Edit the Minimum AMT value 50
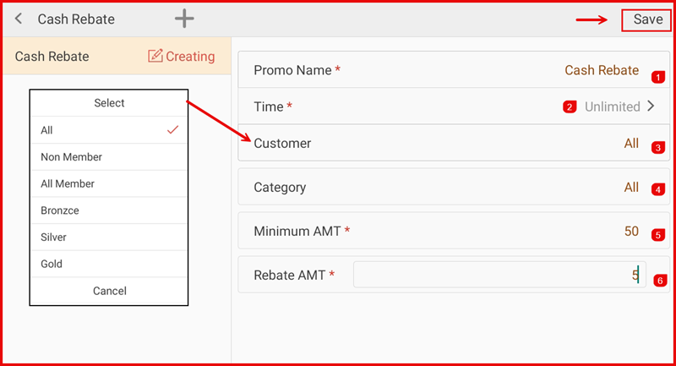Screen dimensions: 676x366 point(630,231)
